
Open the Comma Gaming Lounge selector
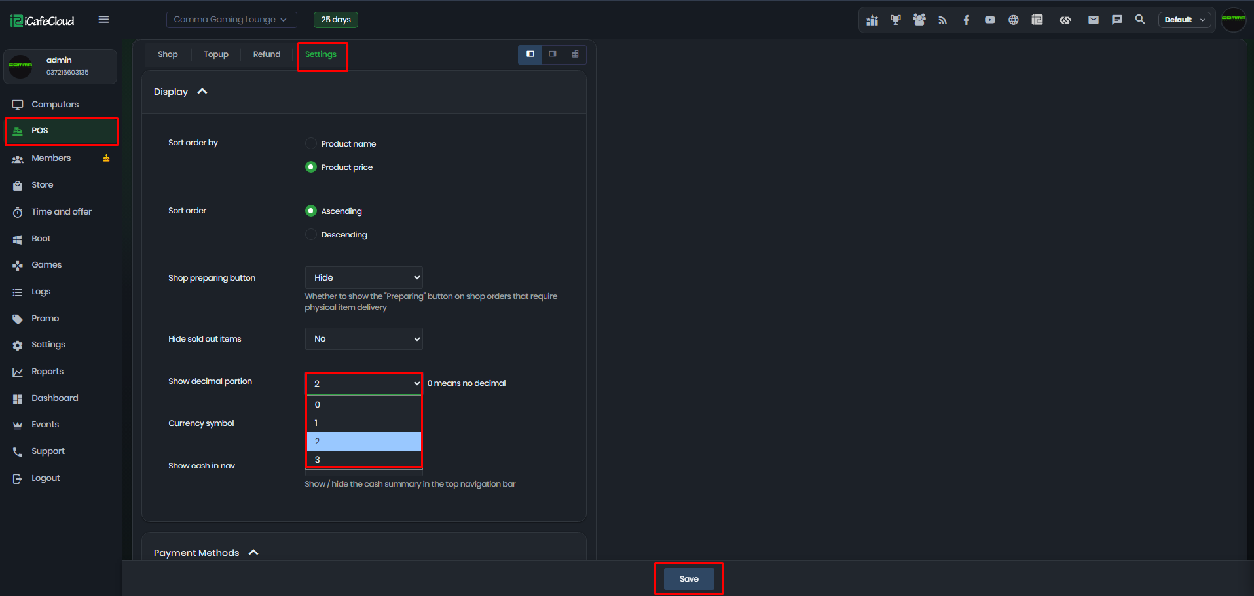click(x=231, y=20)
